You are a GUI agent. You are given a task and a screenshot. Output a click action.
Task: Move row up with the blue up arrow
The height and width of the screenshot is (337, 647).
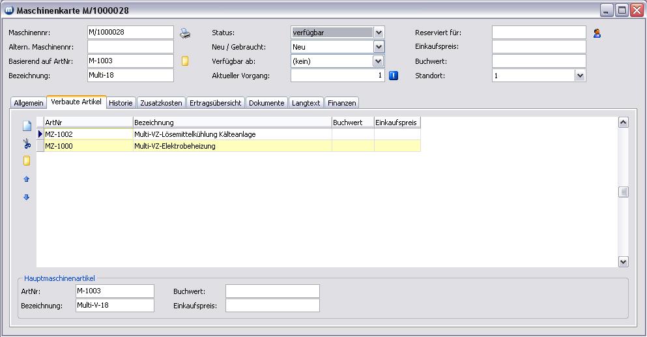pos(27,179)
